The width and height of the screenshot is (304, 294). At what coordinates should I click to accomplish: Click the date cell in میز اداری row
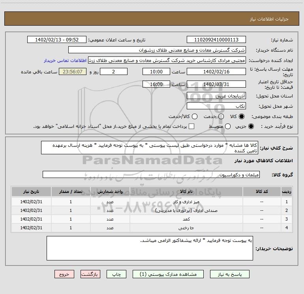31,202
